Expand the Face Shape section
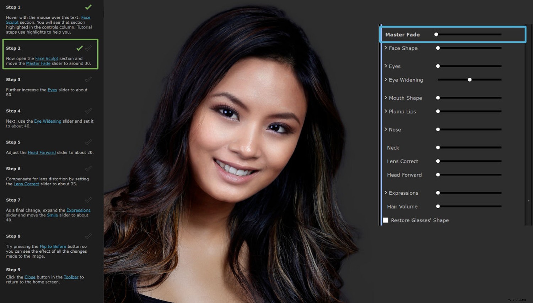 (386, 48)
